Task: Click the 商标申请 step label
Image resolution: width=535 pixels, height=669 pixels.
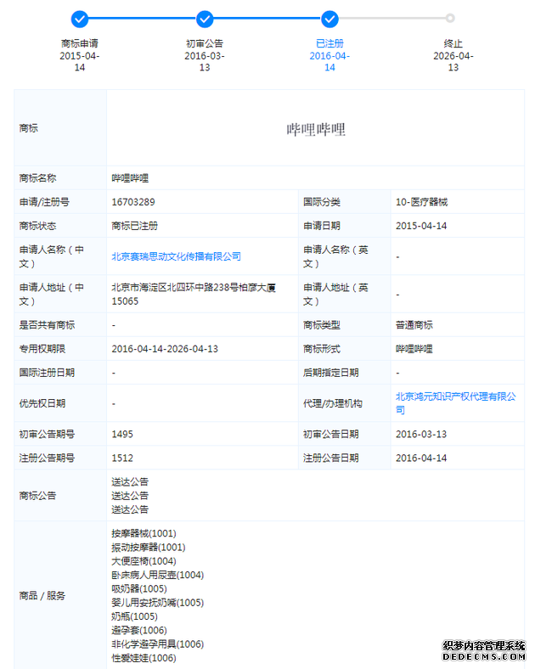Action: (79, 43)
